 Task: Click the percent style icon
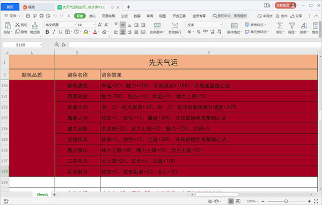(199, 32)
